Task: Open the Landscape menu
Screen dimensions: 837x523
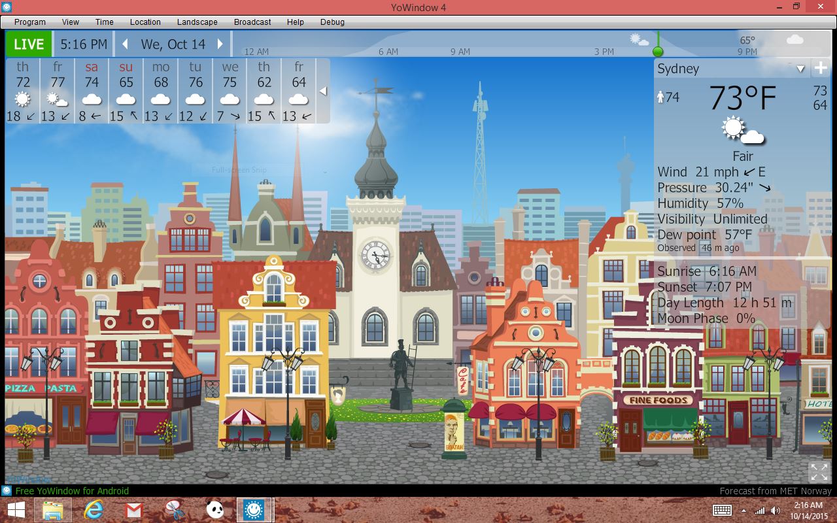Action: click(x=197, y=22)
